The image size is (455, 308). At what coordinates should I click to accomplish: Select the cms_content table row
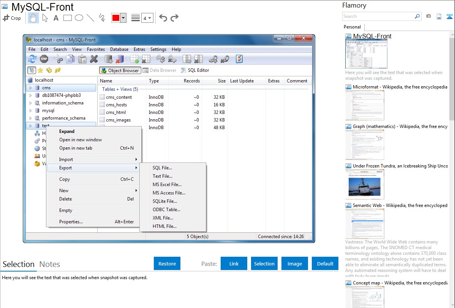tap(163, 97)
